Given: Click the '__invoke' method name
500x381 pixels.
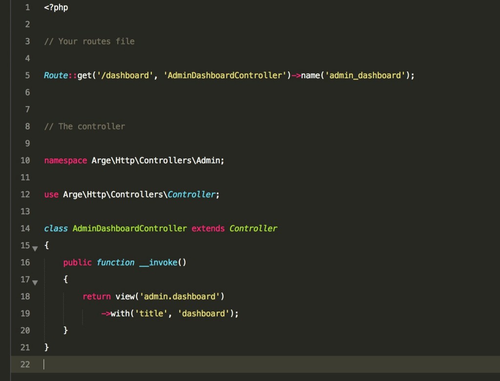Looking at the screenshot, I should (159, 263).
